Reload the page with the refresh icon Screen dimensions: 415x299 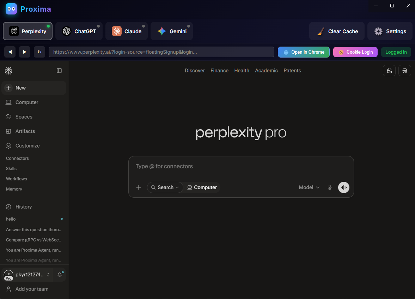[39, 52]
